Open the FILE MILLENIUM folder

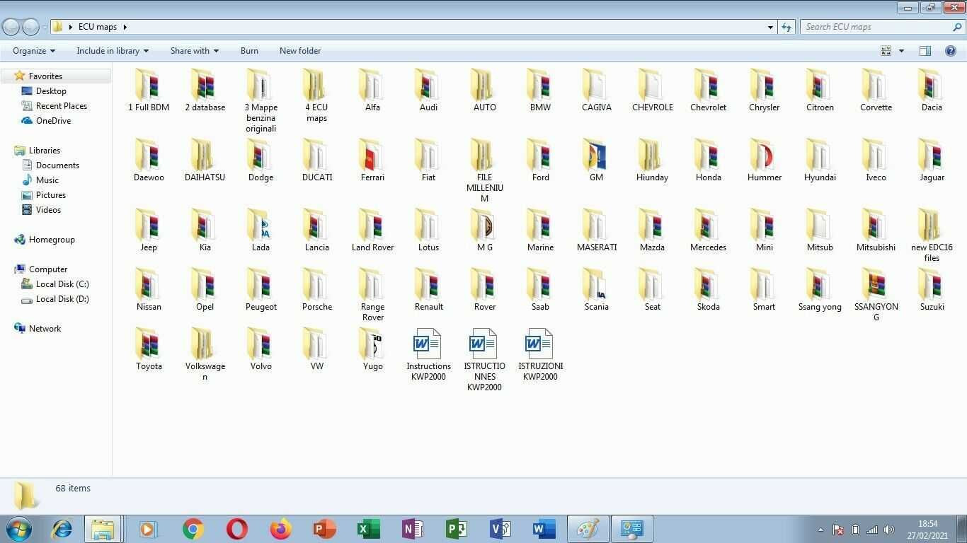[484, 170]
